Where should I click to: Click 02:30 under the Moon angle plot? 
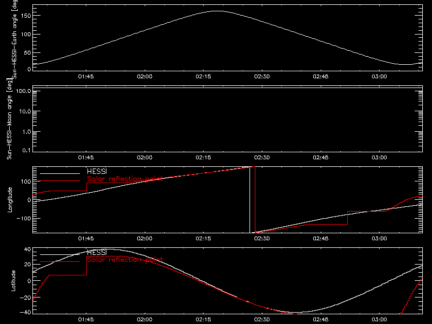point(262,157)
